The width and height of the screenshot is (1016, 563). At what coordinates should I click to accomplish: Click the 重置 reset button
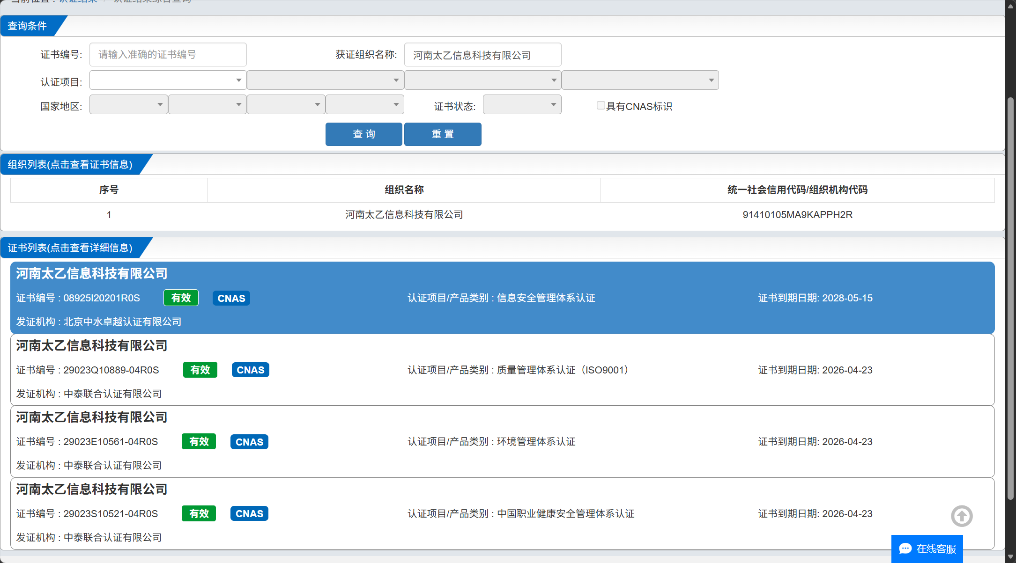pyautogui.click(x=442, y=134)
